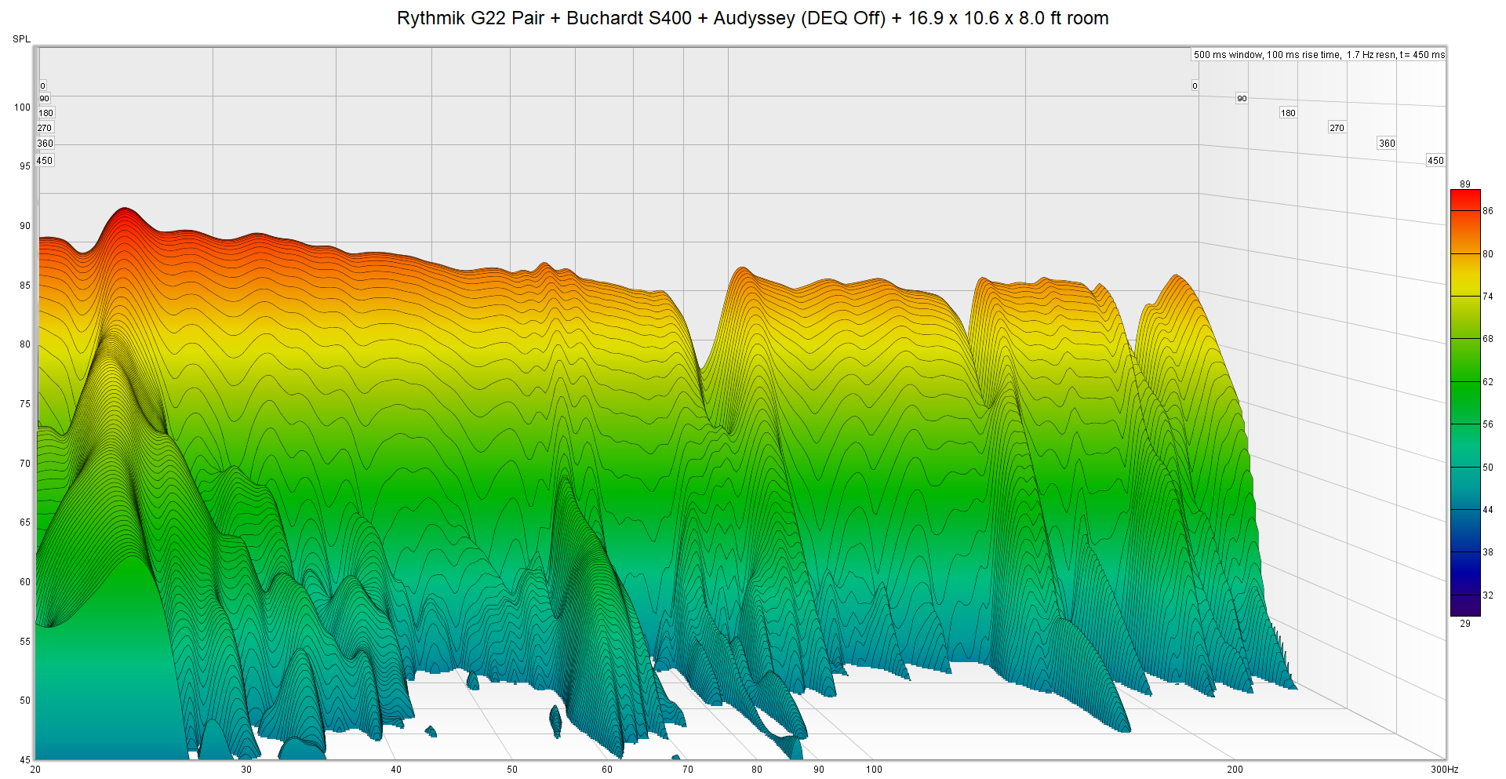The image size is (1506, 779).
Task: Click the 68 value on color legend
Action: point(1488,339)
